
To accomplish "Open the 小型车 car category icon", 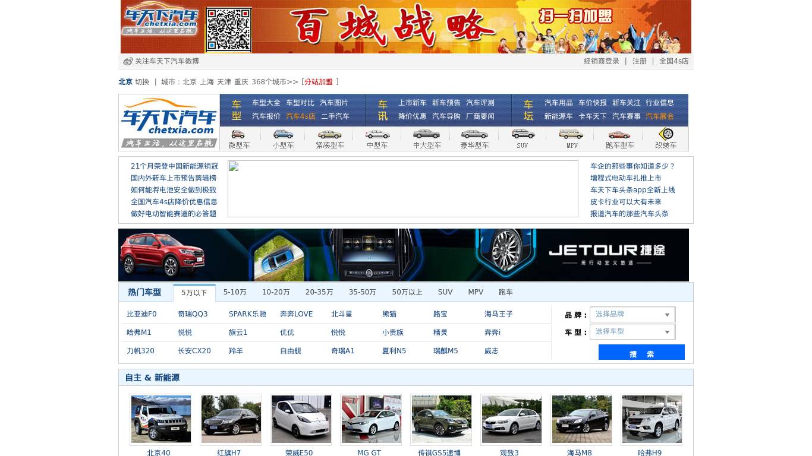I will 283,134.
